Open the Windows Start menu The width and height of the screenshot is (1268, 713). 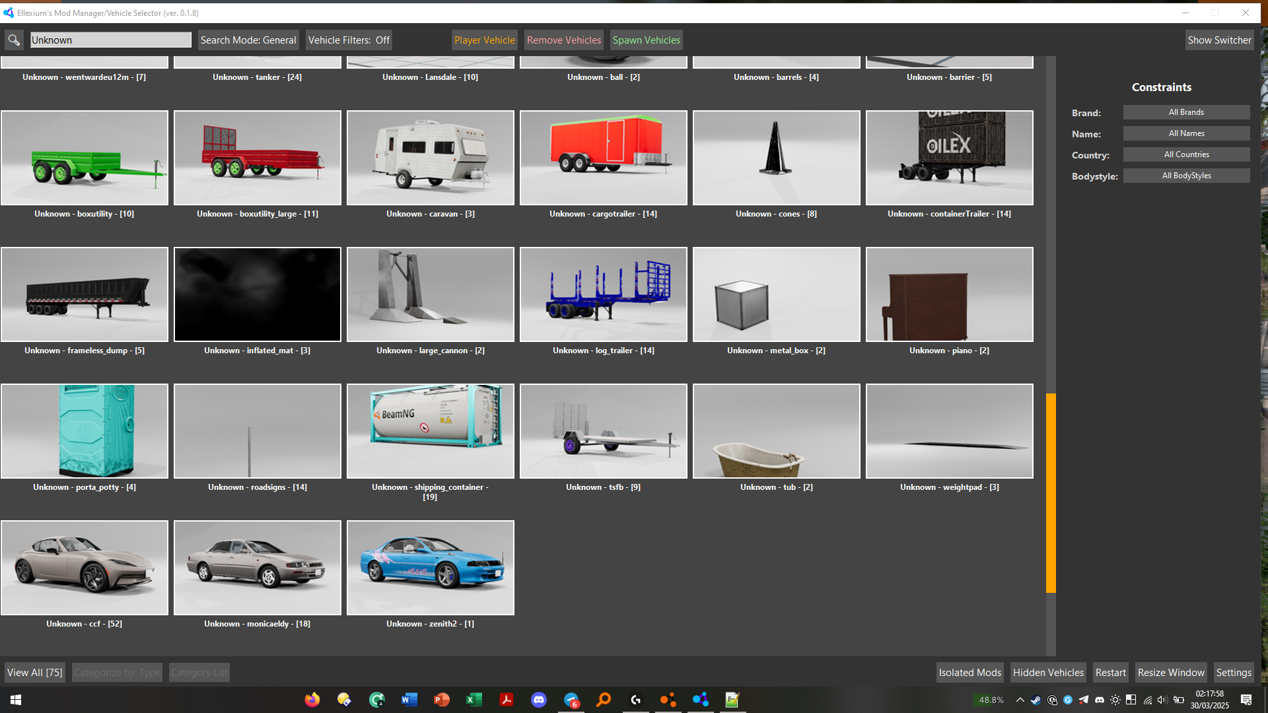pyautogui.click(x=16, y=700)
